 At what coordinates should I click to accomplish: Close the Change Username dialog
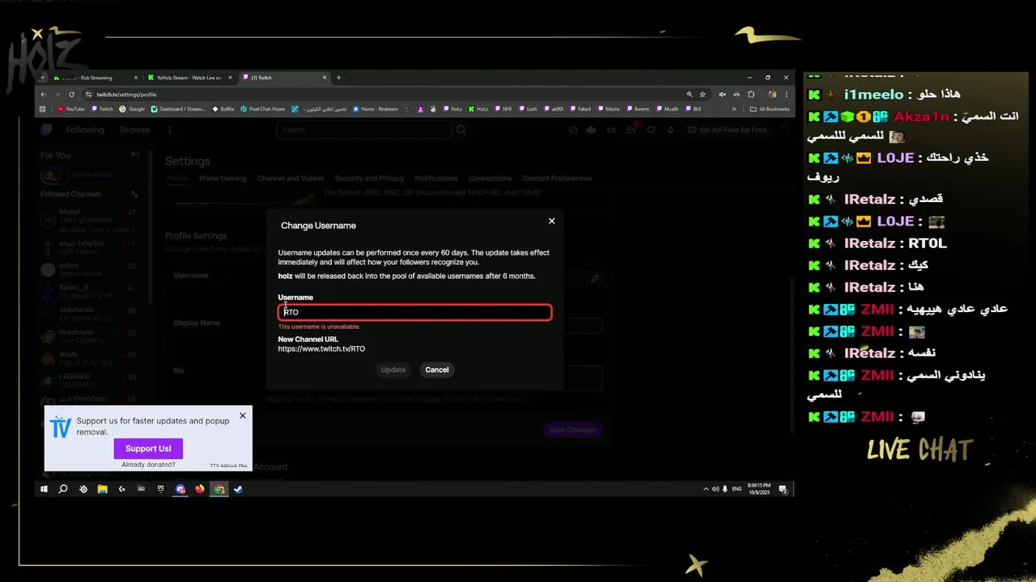(552, 221)
